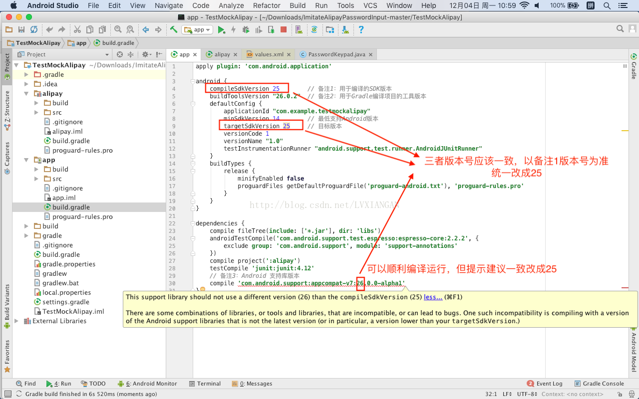Viewport: 639px width, 399px height.
Task: Click the Save All toolbar icon
Action: [21, 30]
